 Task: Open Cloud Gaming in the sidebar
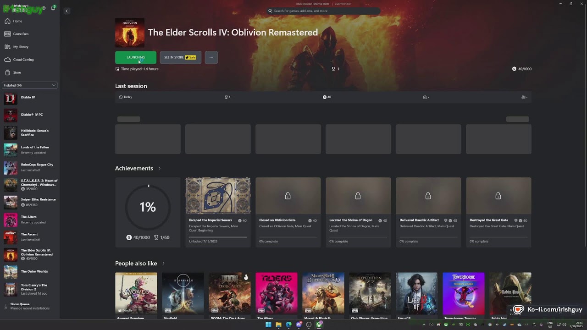tap(30, 60)
